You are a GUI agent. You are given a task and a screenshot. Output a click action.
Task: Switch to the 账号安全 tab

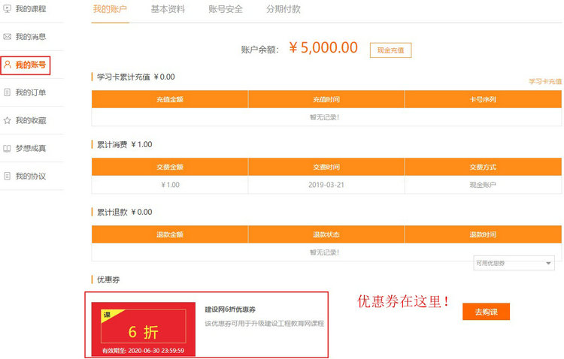pyautogui.click(x=226, y=10)
